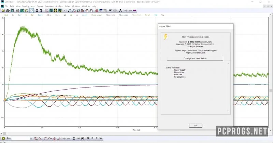Open X axis settings
The image size is (273, 143).
(37, 11)
